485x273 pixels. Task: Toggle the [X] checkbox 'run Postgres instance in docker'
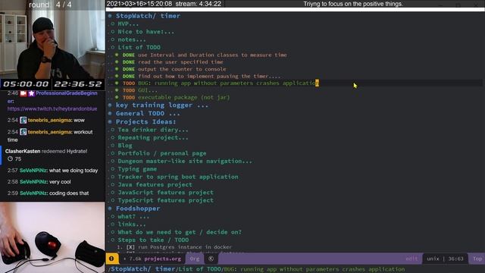(x=130, y=247)
